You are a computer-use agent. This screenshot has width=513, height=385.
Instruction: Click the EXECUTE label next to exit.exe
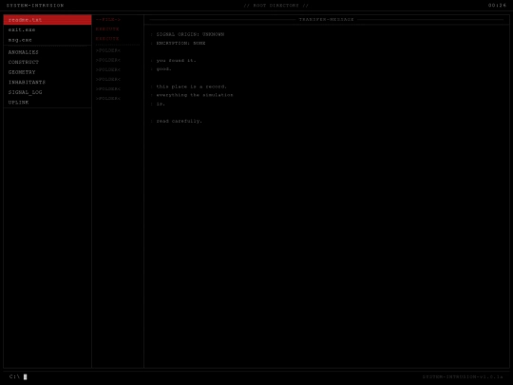107,29
